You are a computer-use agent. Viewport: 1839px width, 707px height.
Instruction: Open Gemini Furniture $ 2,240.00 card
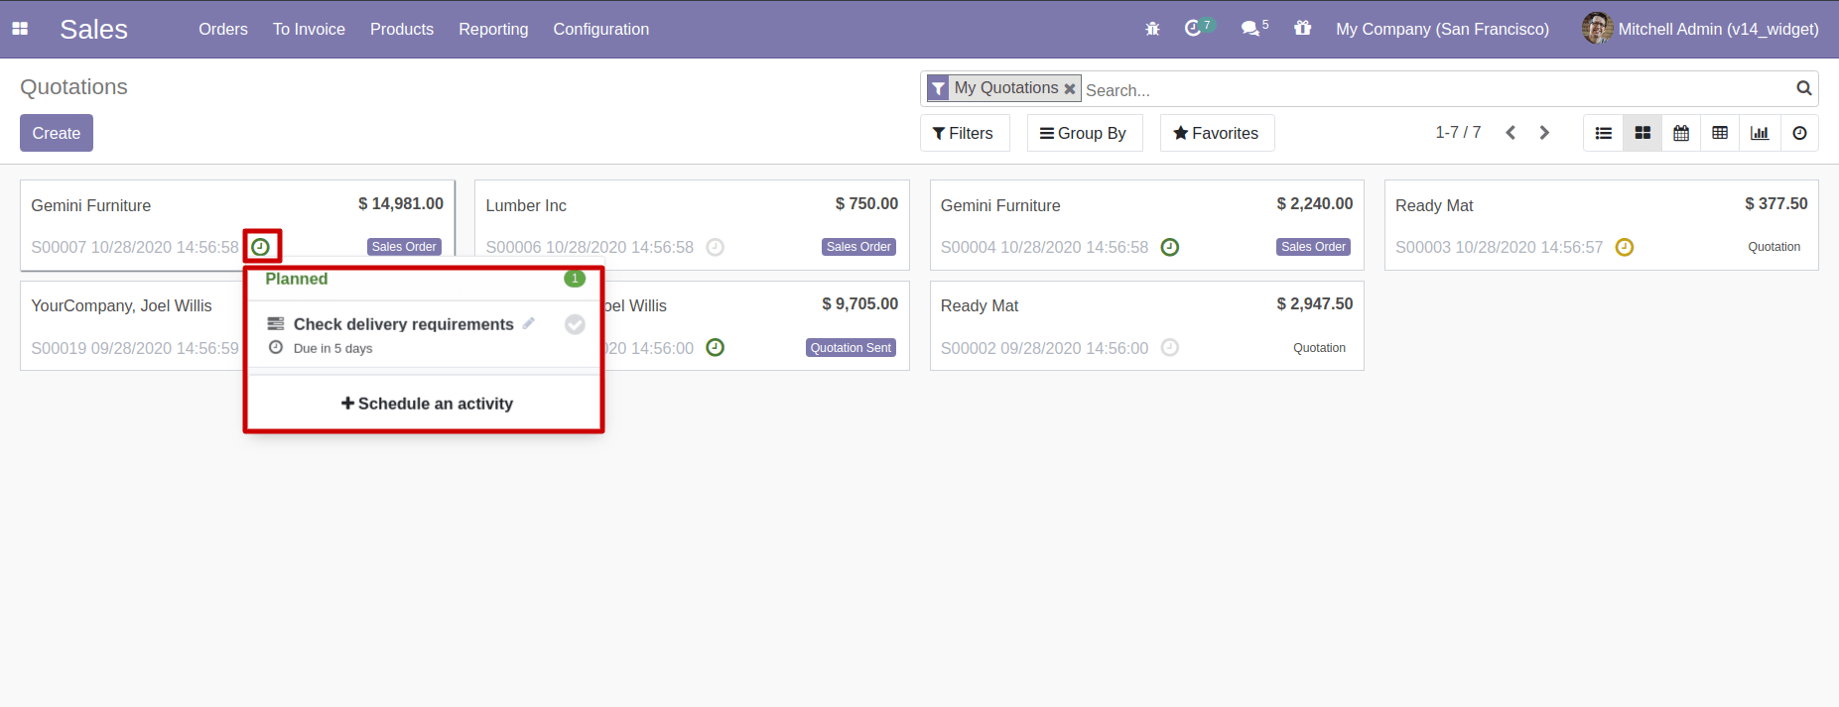(x=1146, y=225)
